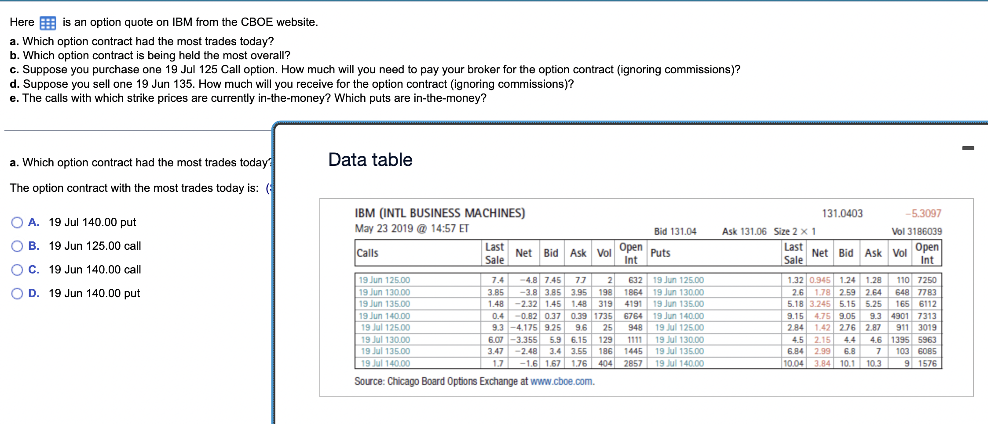
Task: Click the 19 Jun 125.00 call link
Action: coord(384,280)
